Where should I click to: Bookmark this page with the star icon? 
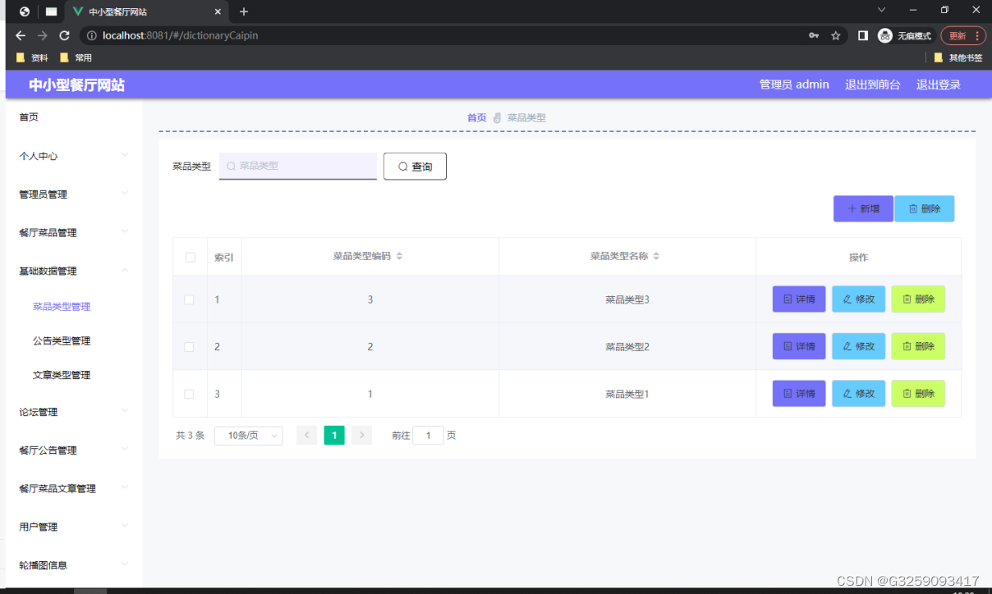click(836, 36)
